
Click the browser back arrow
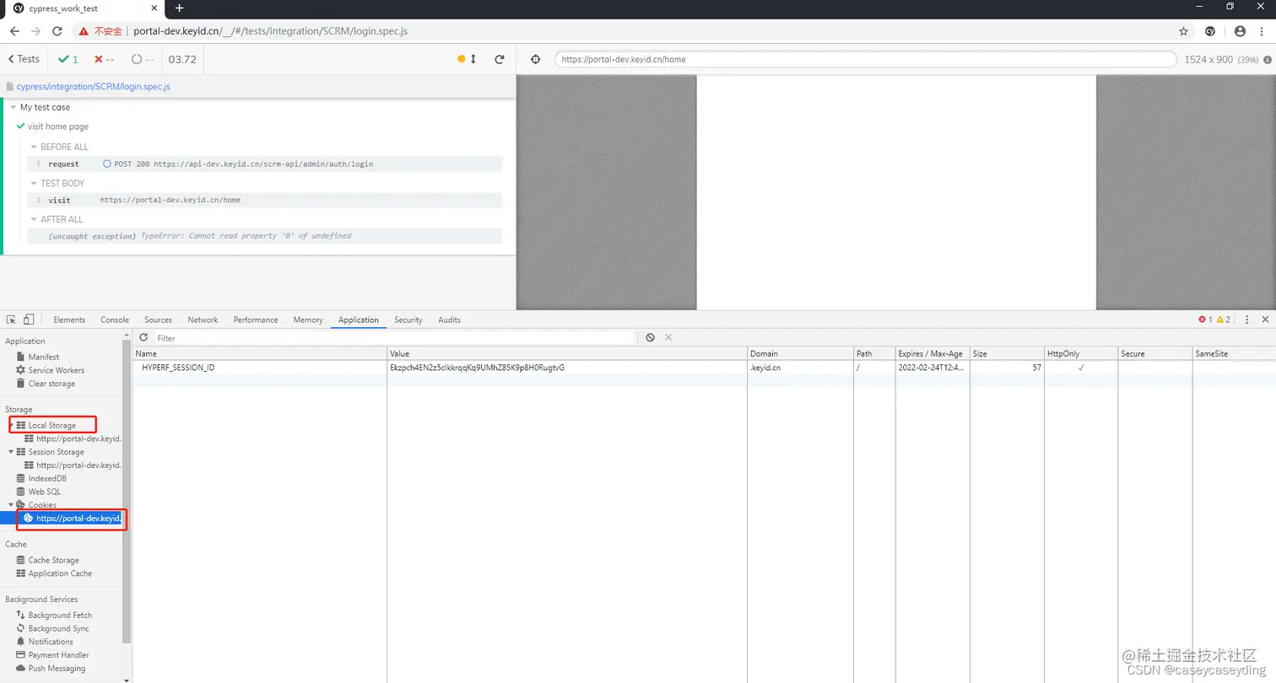(x=14, y=31)
